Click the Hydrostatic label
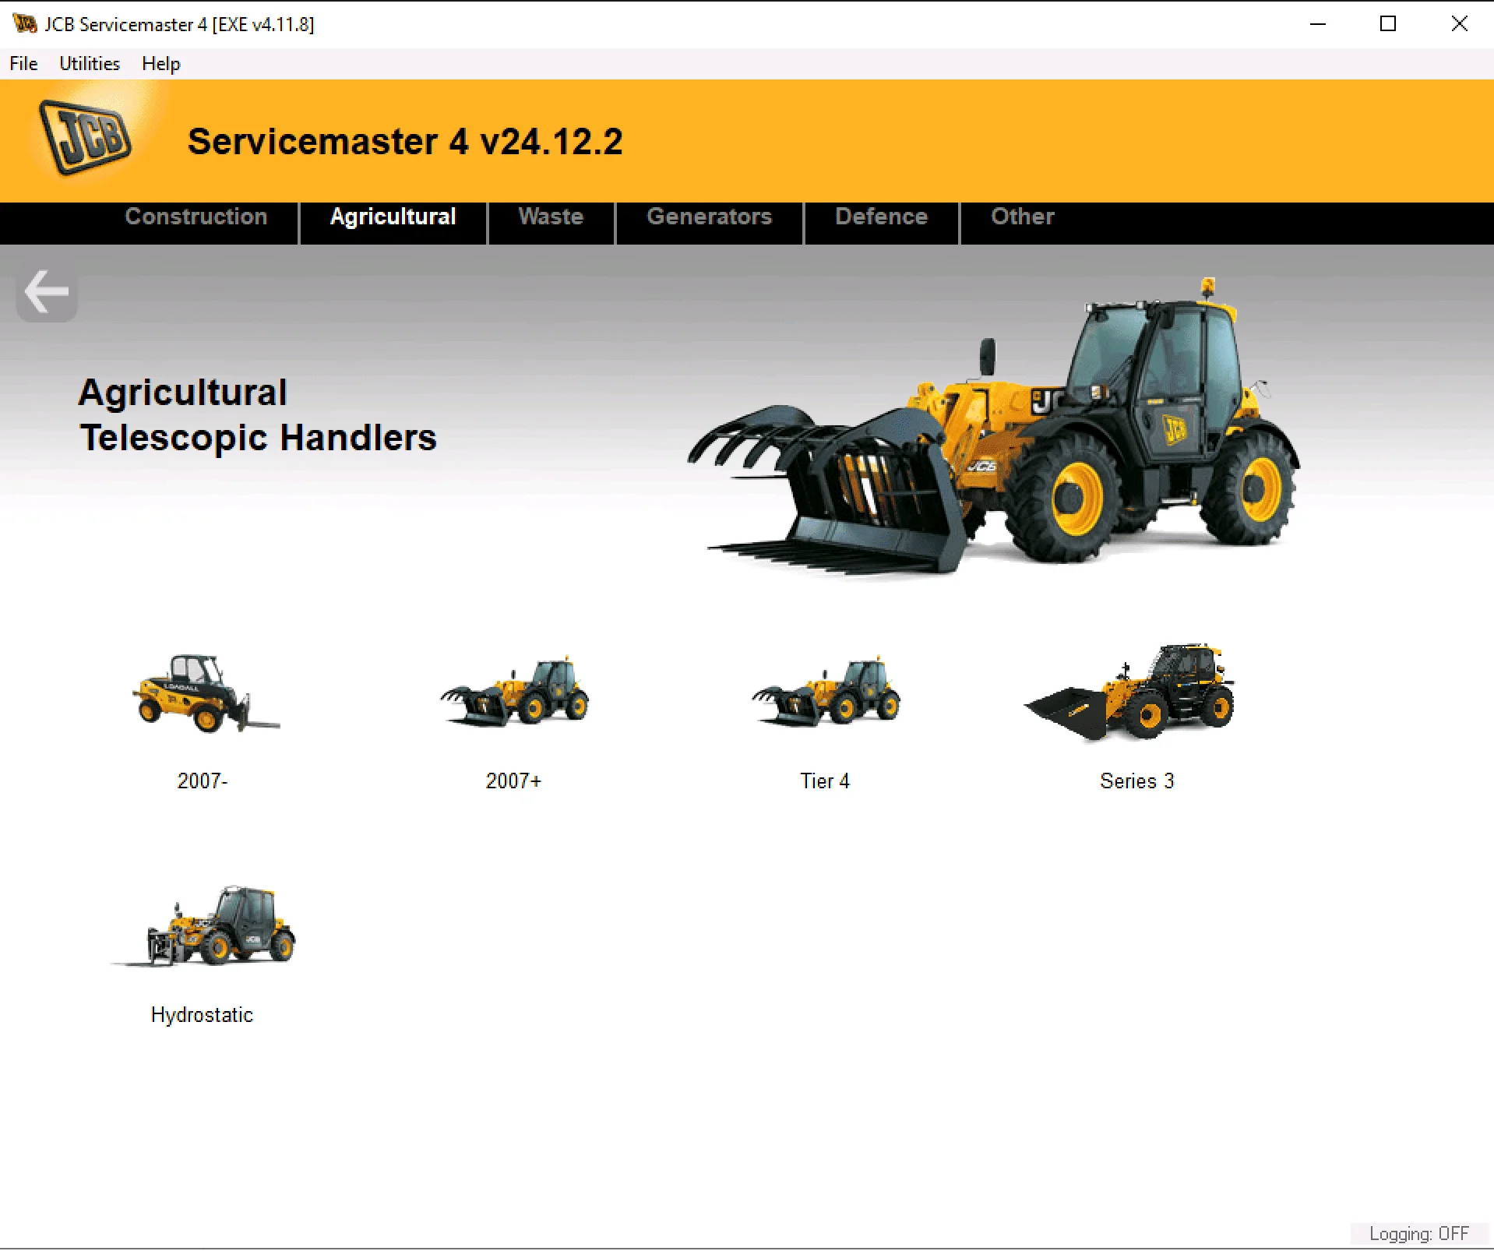The width and height of the screenshot is (1494, 1251). [x=202, y=1015]
